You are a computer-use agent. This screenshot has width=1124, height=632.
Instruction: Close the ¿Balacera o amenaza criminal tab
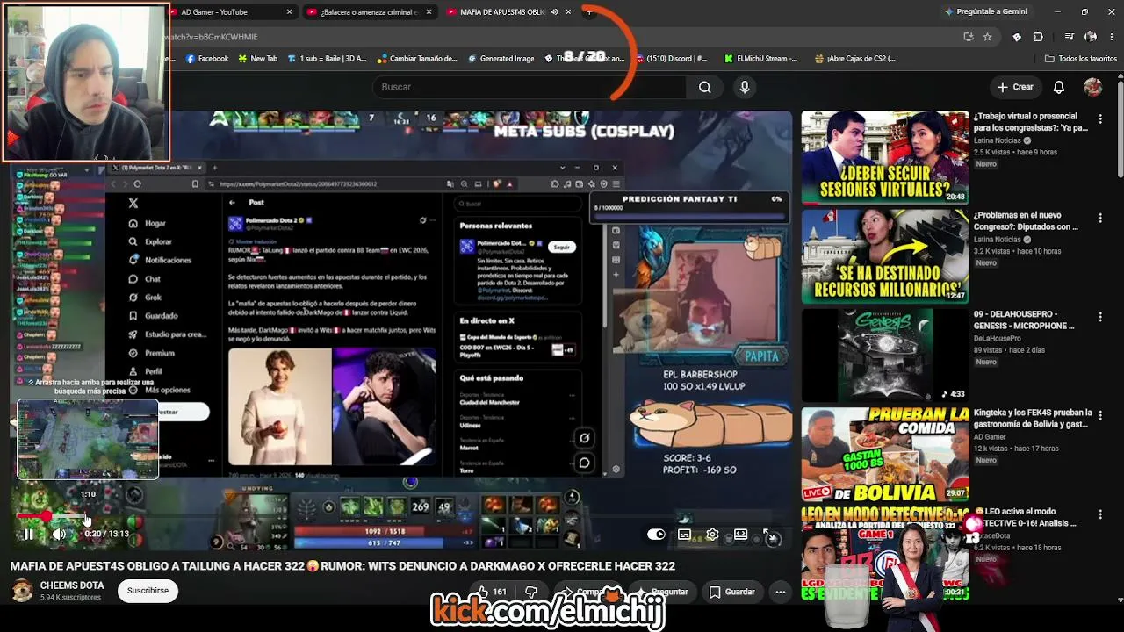point(428,12)
